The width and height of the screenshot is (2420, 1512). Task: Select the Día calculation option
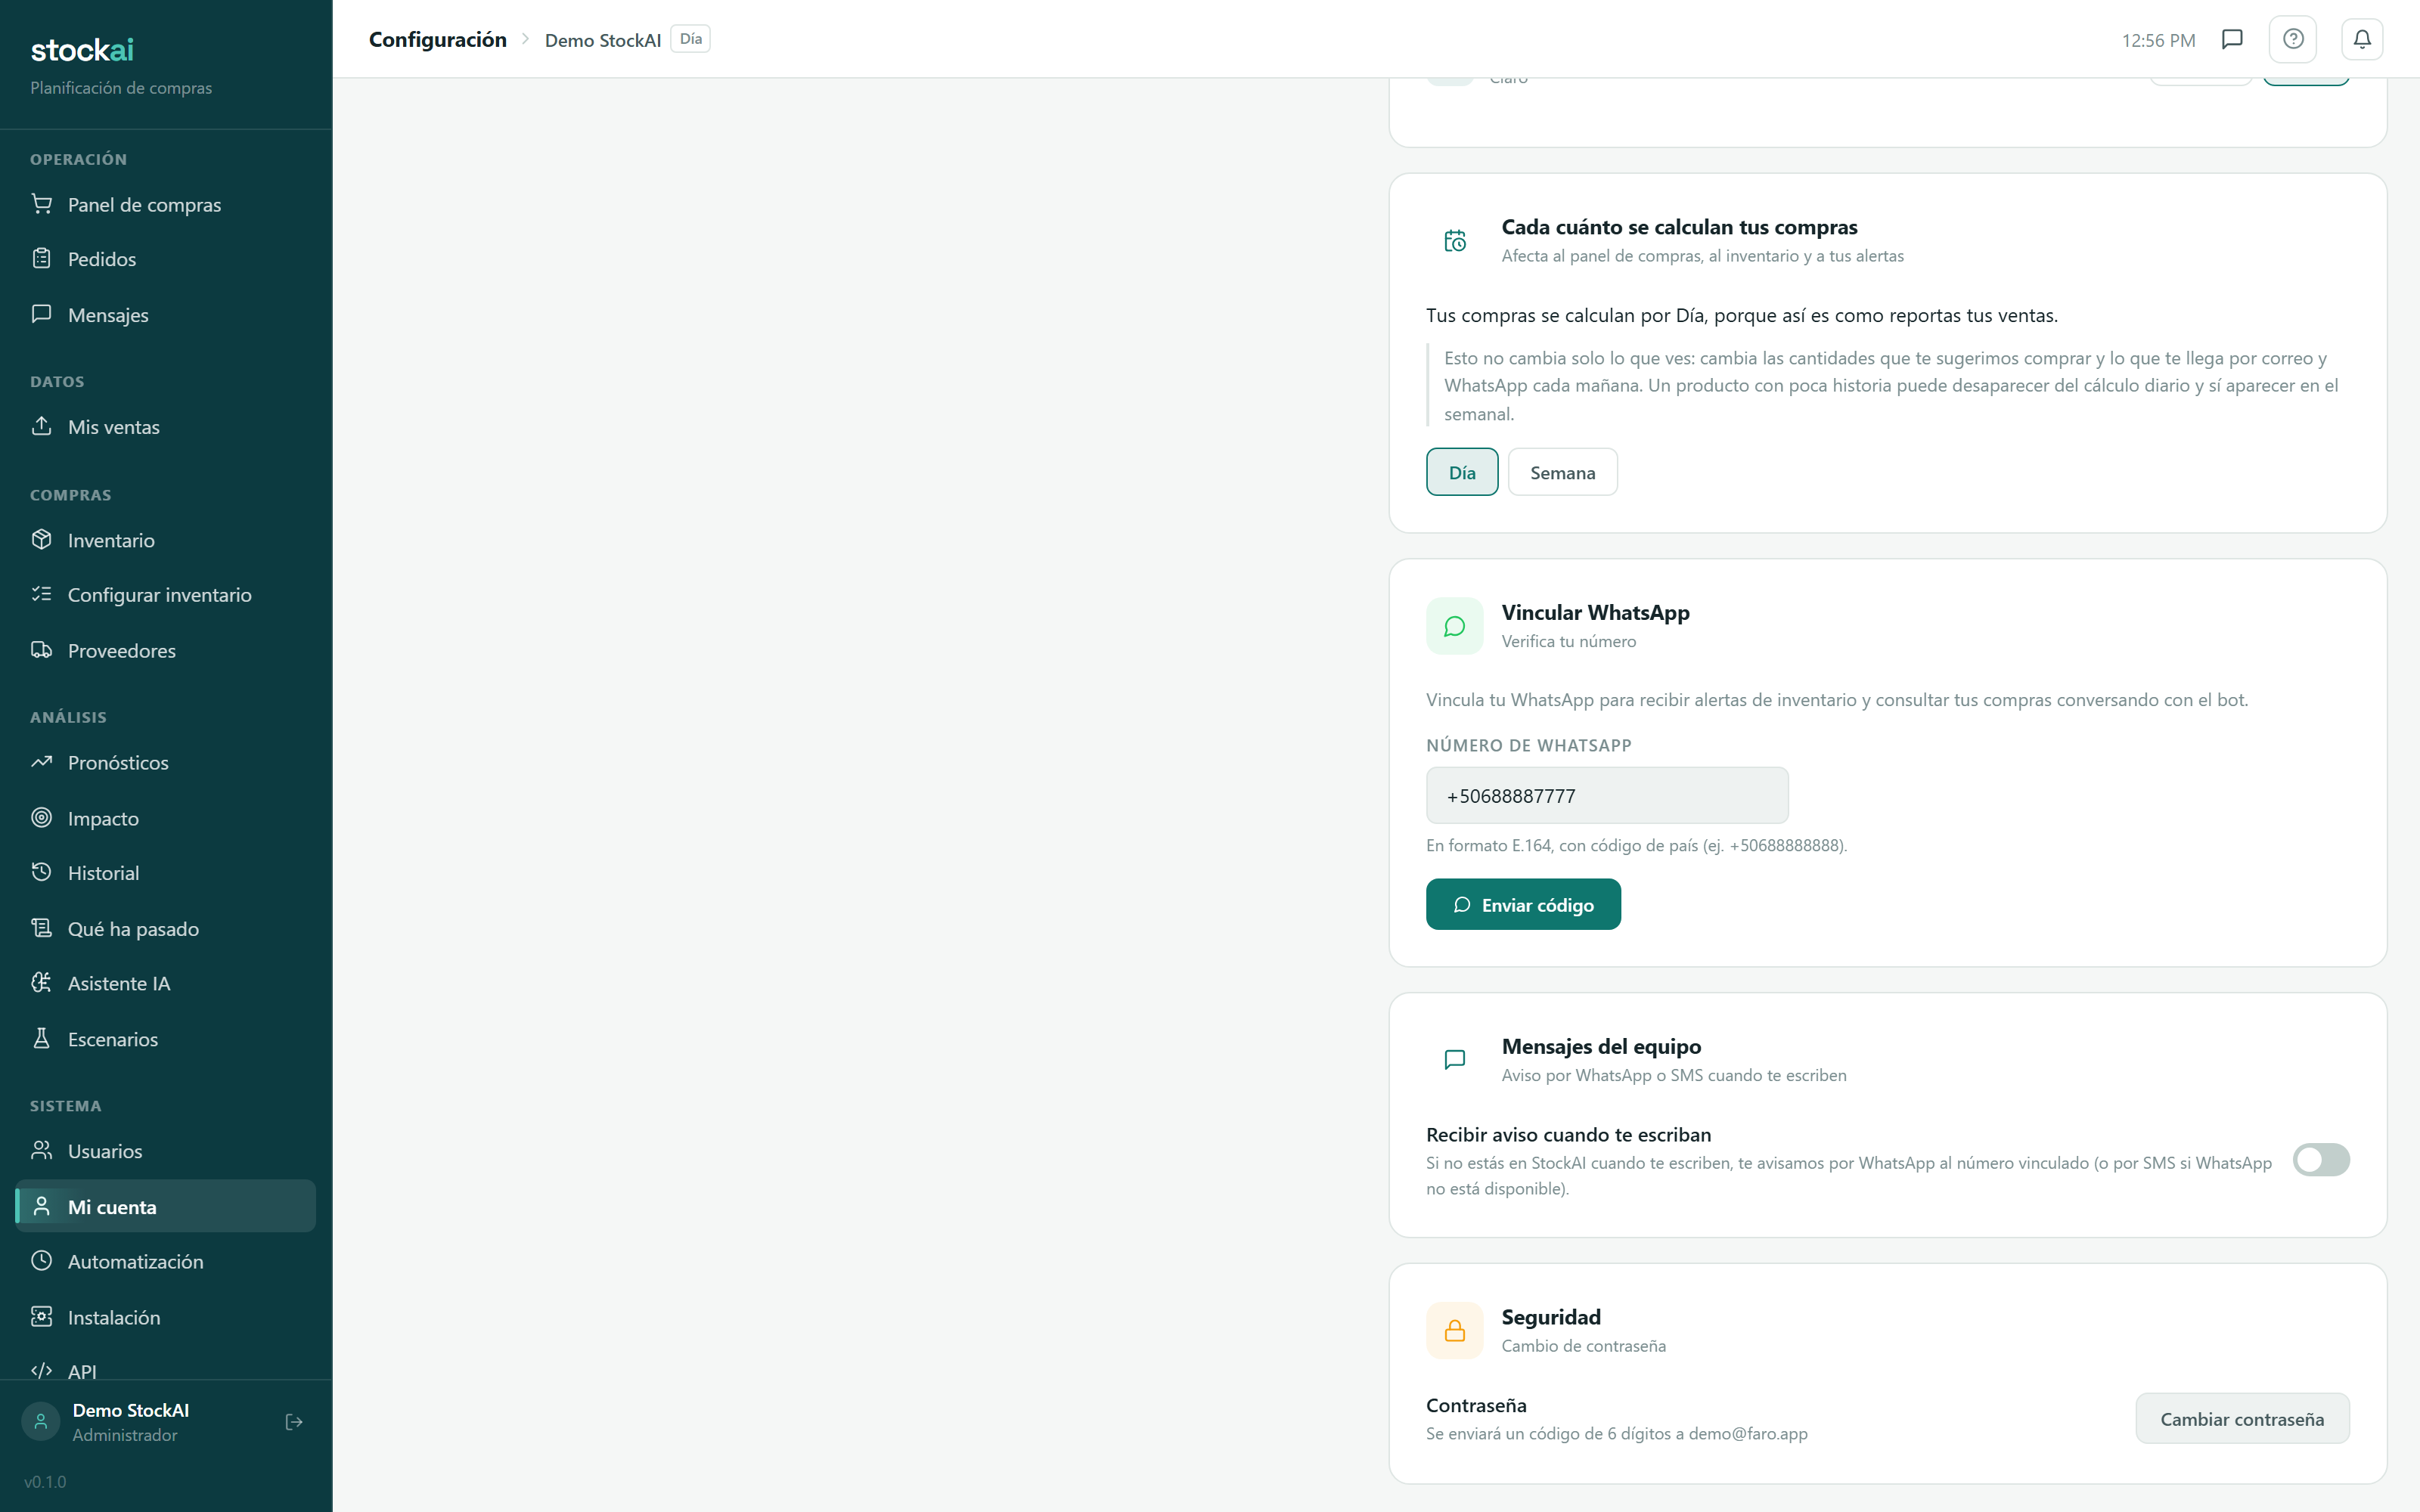pos(1462,472)
